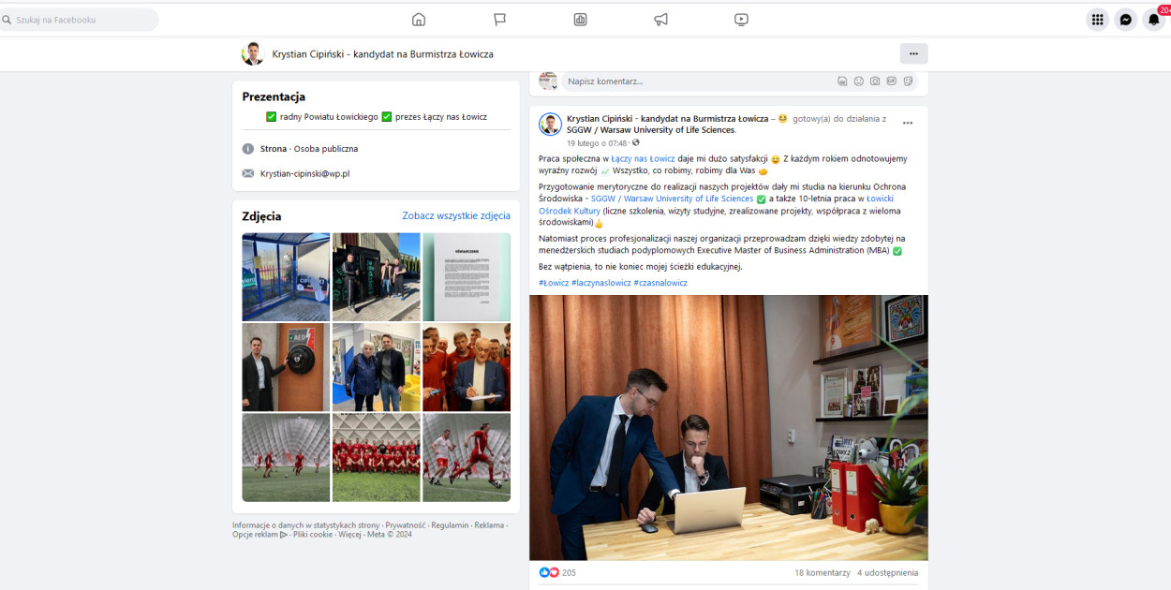
Task: Open hashtag #laczynaslowicz
Action: tap(601, 283)
